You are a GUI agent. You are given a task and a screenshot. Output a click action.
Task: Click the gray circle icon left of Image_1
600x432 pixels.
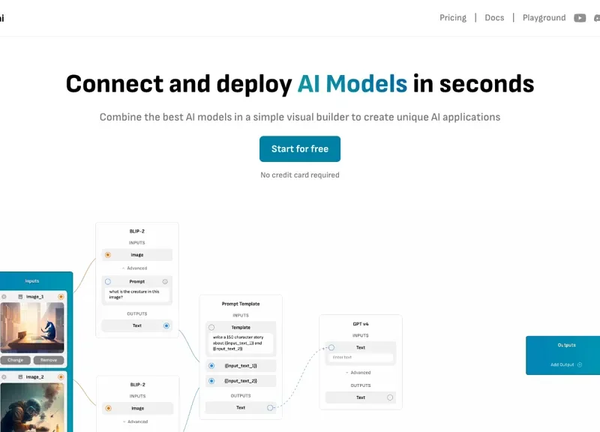tap(4, 296)
